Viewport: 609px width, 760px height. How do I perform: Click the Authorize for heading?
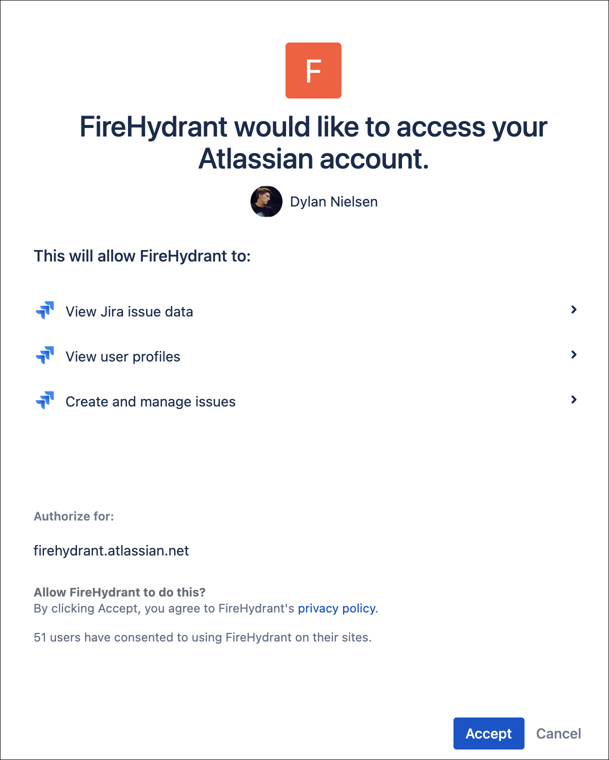point(73,516)
